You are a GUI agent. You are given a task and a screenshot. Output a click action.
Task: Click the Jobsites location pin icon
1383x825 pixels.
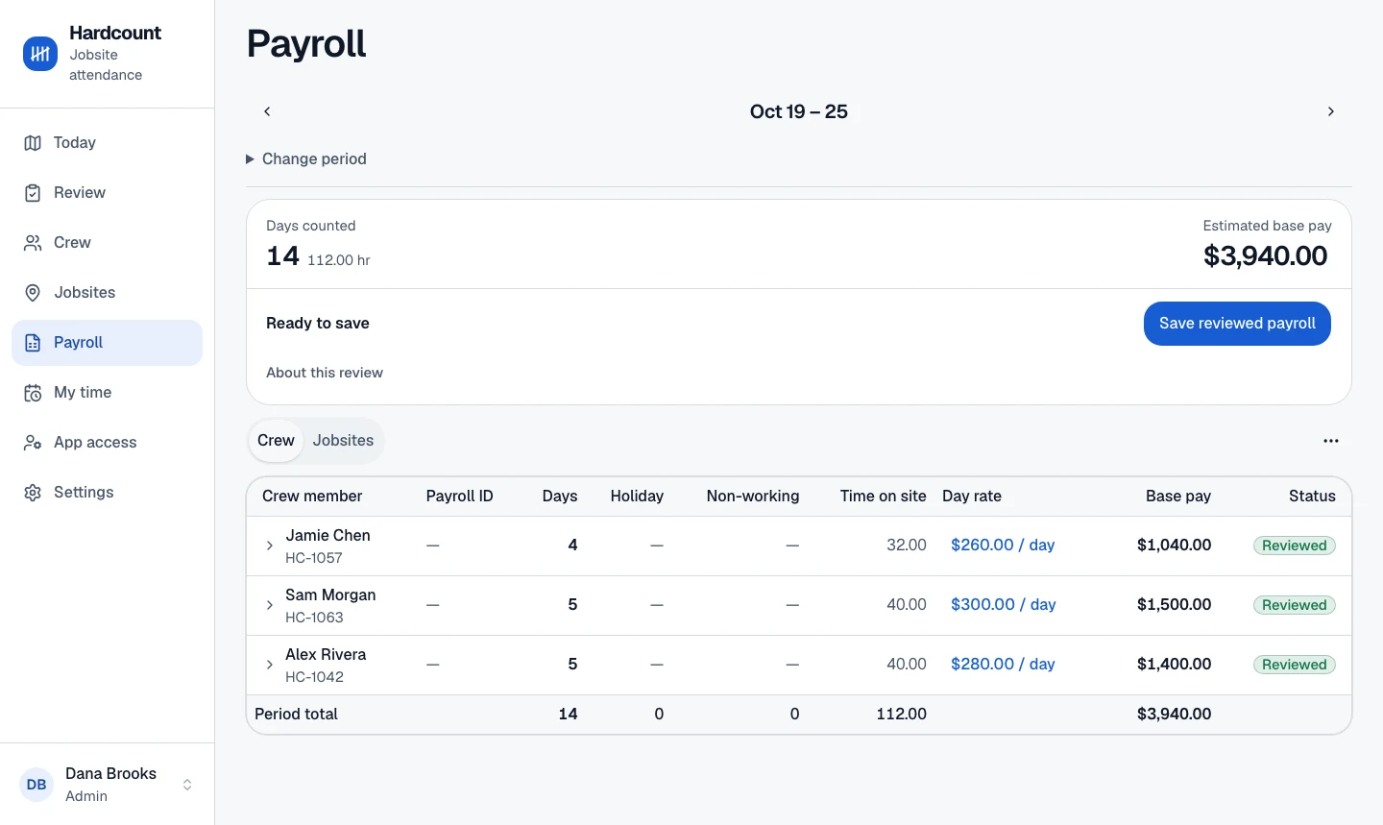(x=33, y=293)
